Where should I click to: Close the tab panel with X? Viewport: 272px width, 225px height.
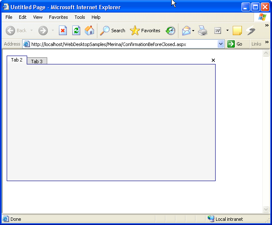tap(213, 60)
